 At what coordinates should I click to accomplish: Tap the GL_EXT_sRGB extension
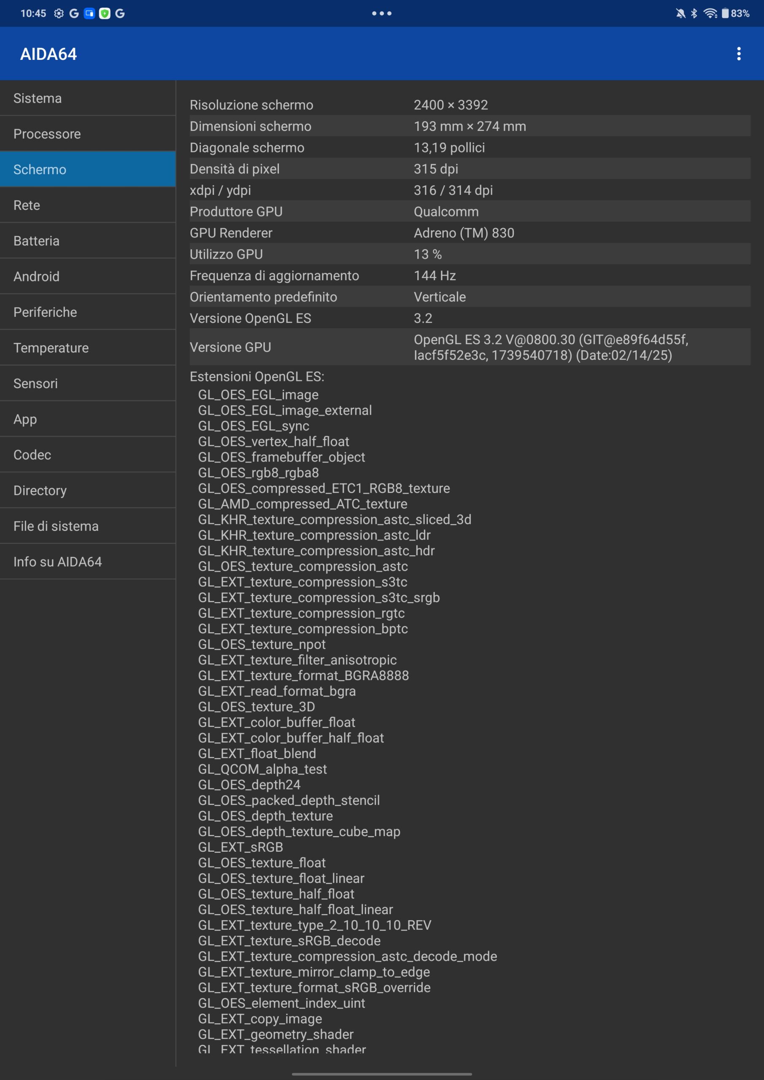pos(240,847)
